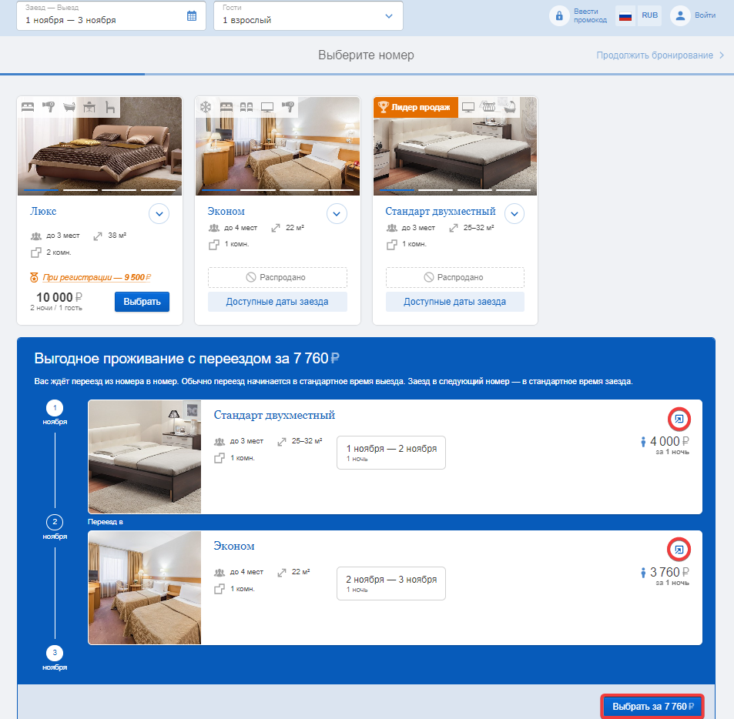Open Стандарт двухместный details via open-in-window icon

[679, 419]
